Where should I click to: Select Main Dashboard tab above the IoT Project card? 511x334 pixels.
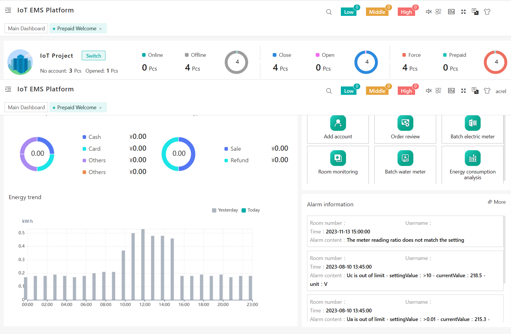click(26, 29)
